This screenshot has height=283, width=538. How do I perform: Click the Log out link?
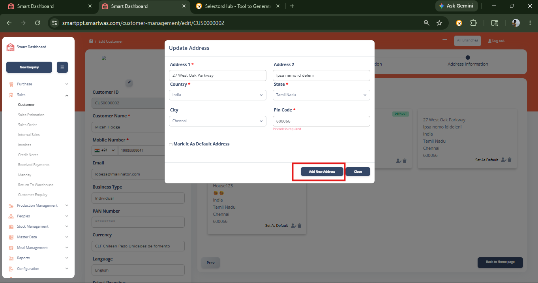point(496,41)
